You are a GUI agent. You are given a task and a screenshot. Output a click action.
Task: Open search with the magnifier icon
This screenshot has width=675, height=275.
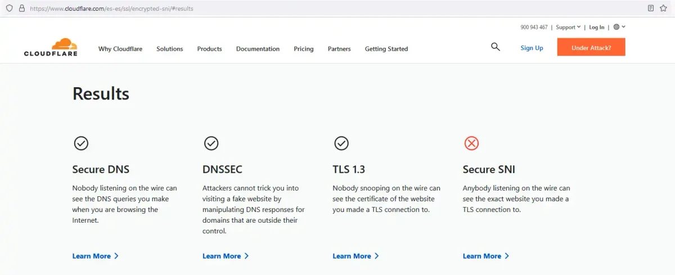tap(496, 47)
